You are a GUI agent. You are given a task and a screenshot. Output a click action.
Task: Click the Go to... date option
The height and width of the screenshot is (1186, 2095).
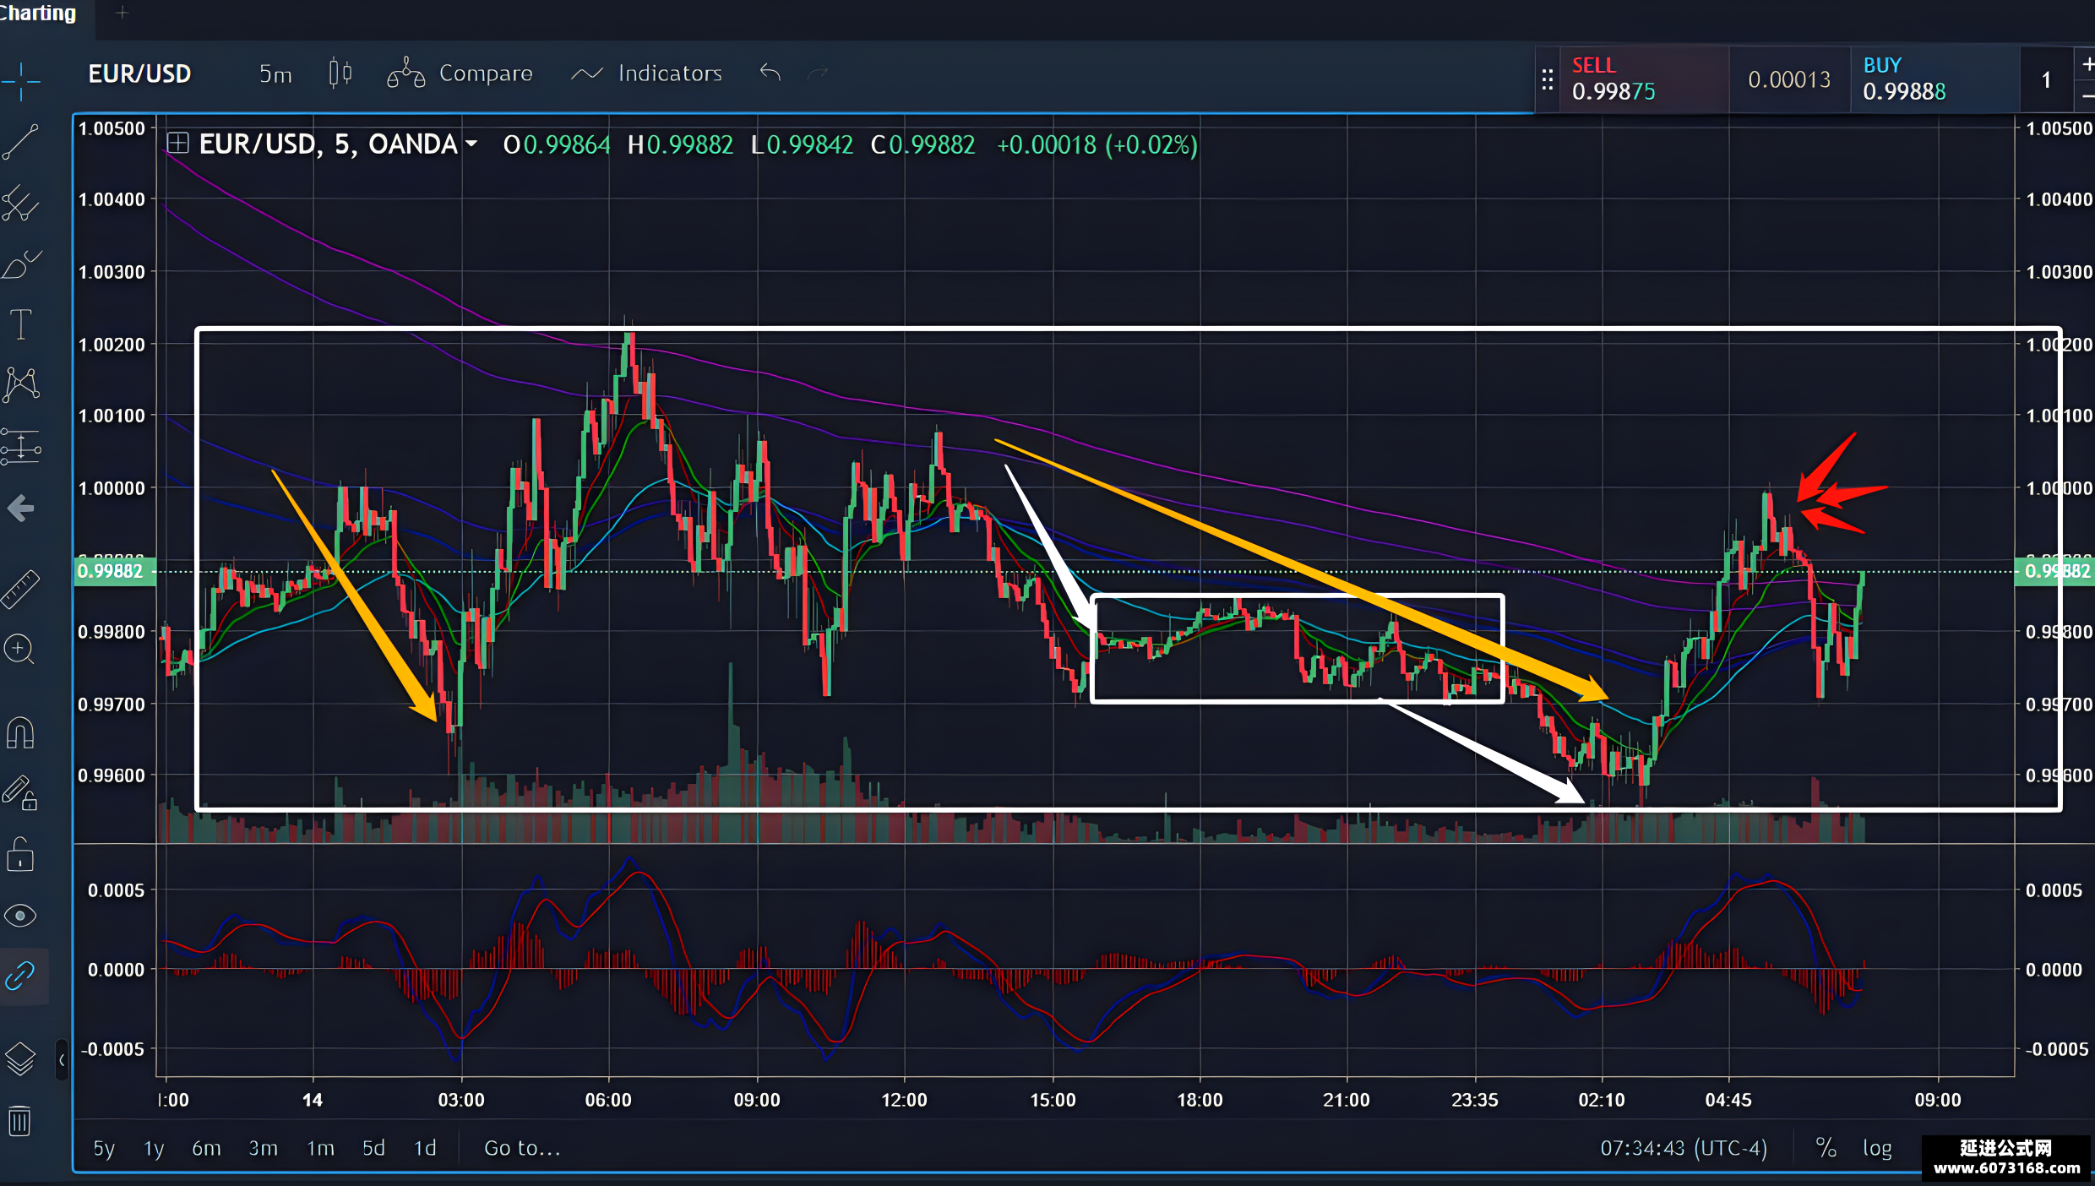coord(522,1148)
